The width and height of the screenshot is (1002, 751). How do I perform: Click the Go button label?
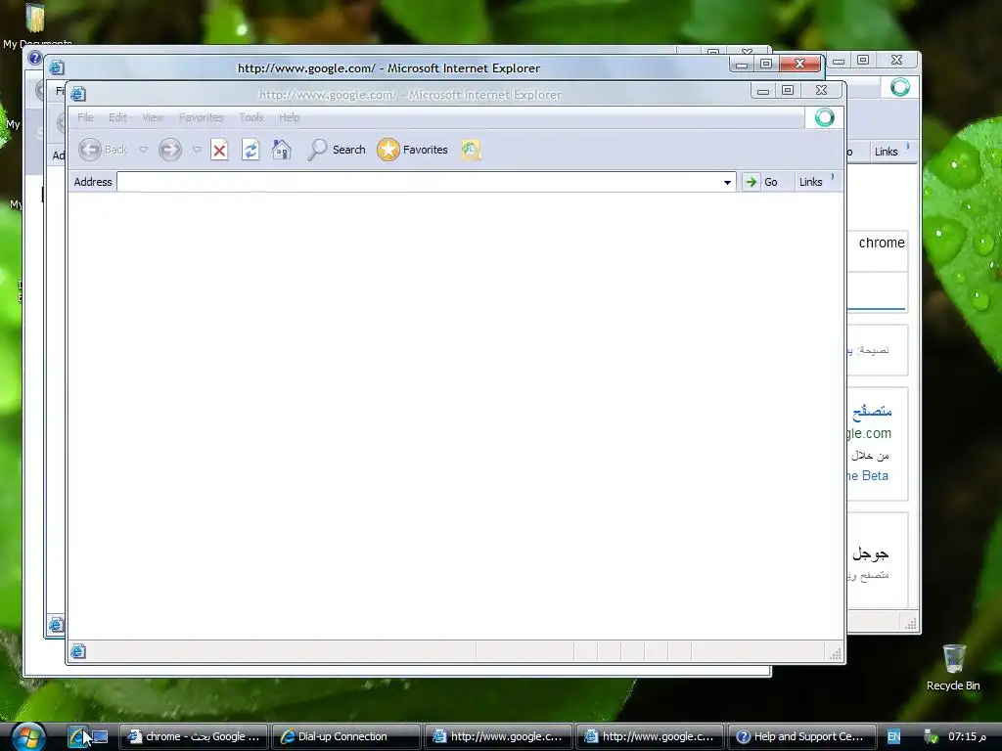coord(771,182)
